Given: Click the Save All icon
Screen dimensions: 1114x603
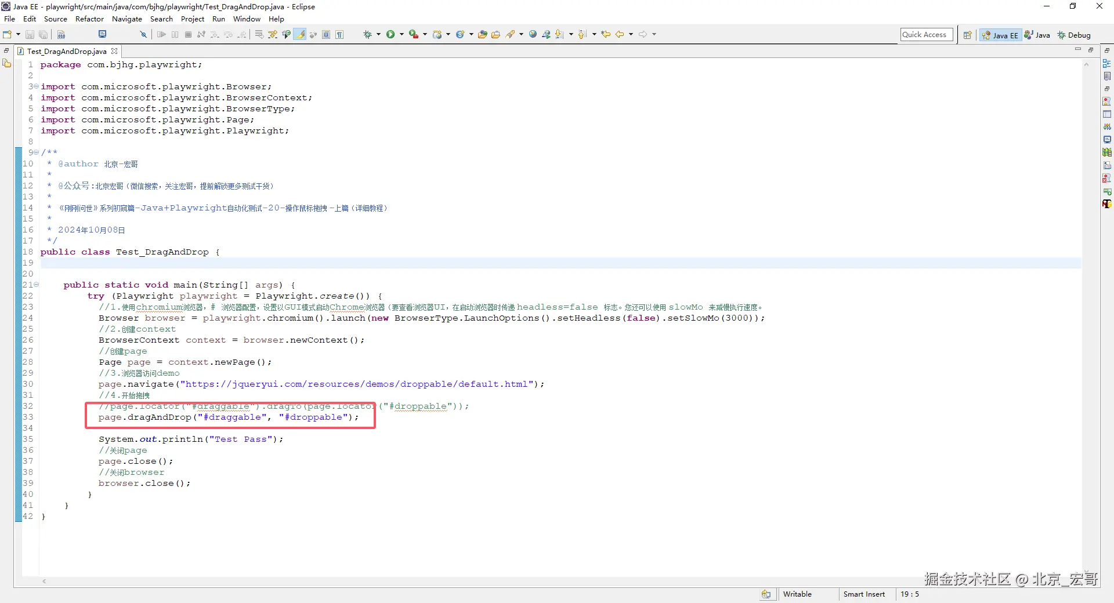Looking at the screenshot, I should pyautogui.click(x=43, y=34).
